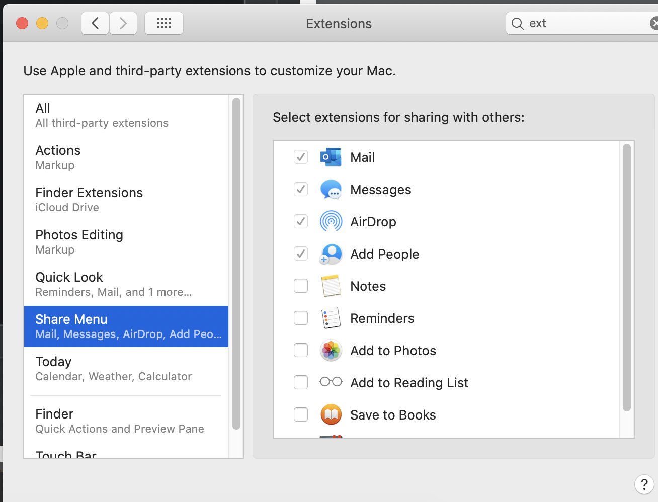The image size is (658, 502).
Task: Click the Photos pinwheel icon
Action: [x=331, y=351]
